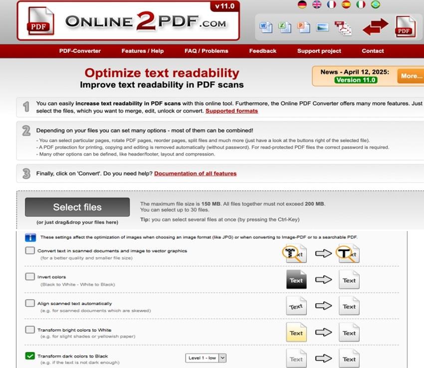424x368 pixels.
Task: Check Transform bright colors to White
Action: pos(30,329)
